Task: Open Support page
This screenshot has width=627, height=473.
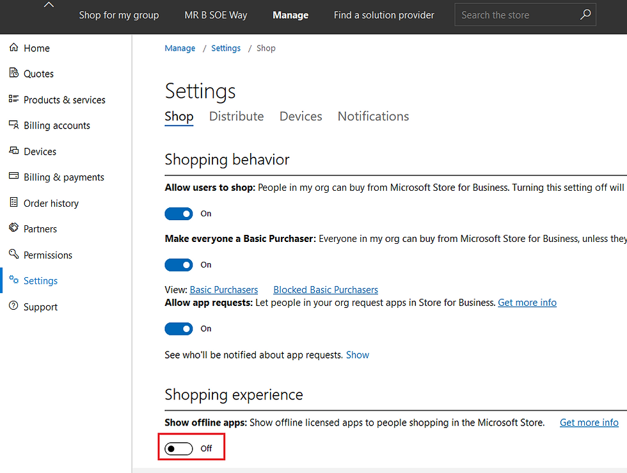Action: click(40, 307)
